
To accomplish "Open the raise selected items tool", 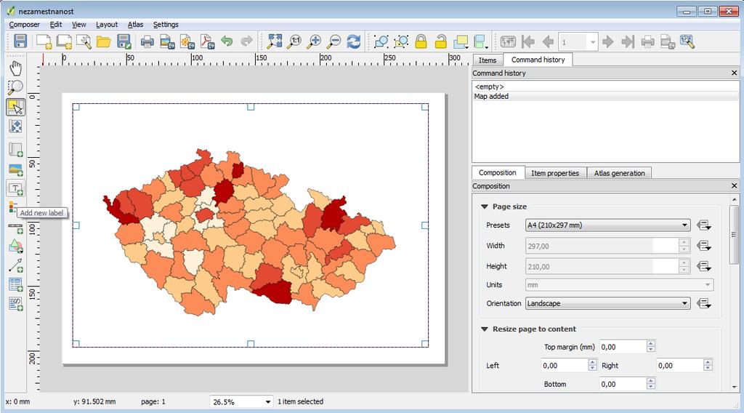I will click(x=461, y=41).
